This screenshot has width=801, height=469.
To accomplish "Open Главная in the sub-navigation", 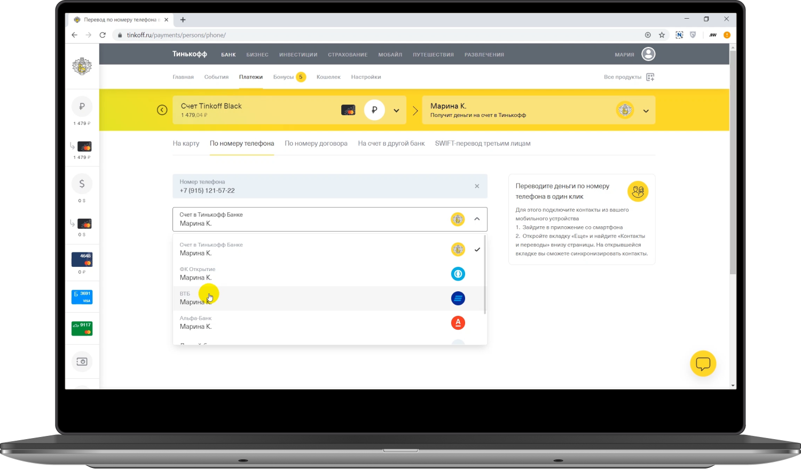I will 183,77.
